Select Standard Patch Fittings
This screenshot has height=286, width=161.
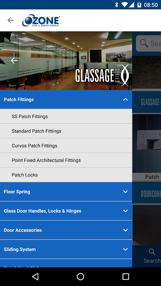click(x=66, y=131)
